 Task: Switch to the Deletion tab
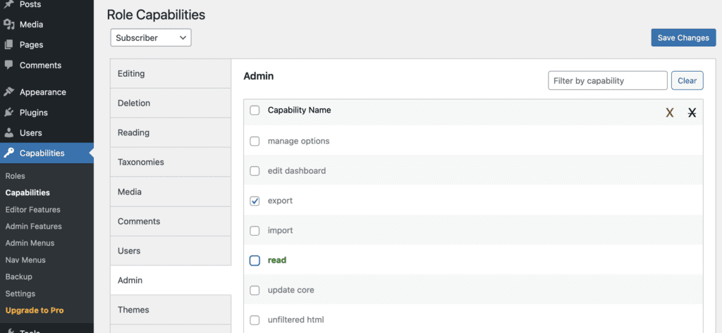point(171,103)
